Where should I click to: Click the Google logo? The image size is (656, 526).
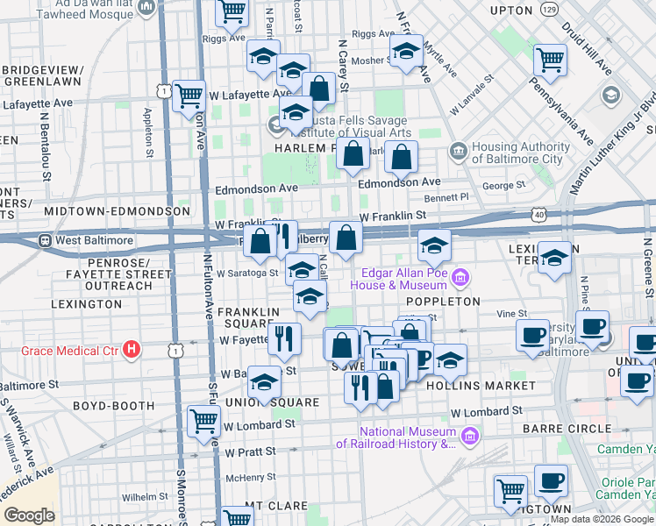30,515
